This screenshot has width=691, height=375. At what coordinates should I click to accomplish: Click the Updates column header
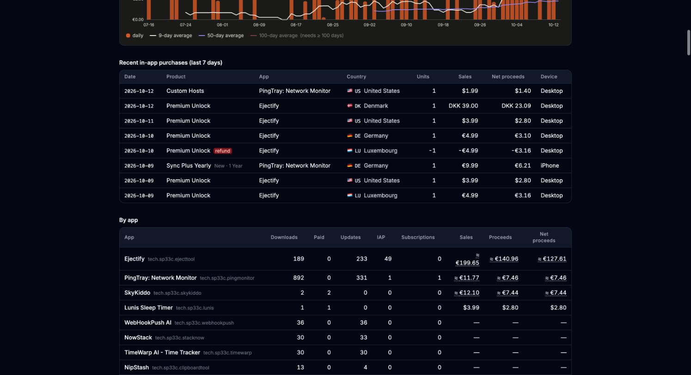click(x=350, y=237)
